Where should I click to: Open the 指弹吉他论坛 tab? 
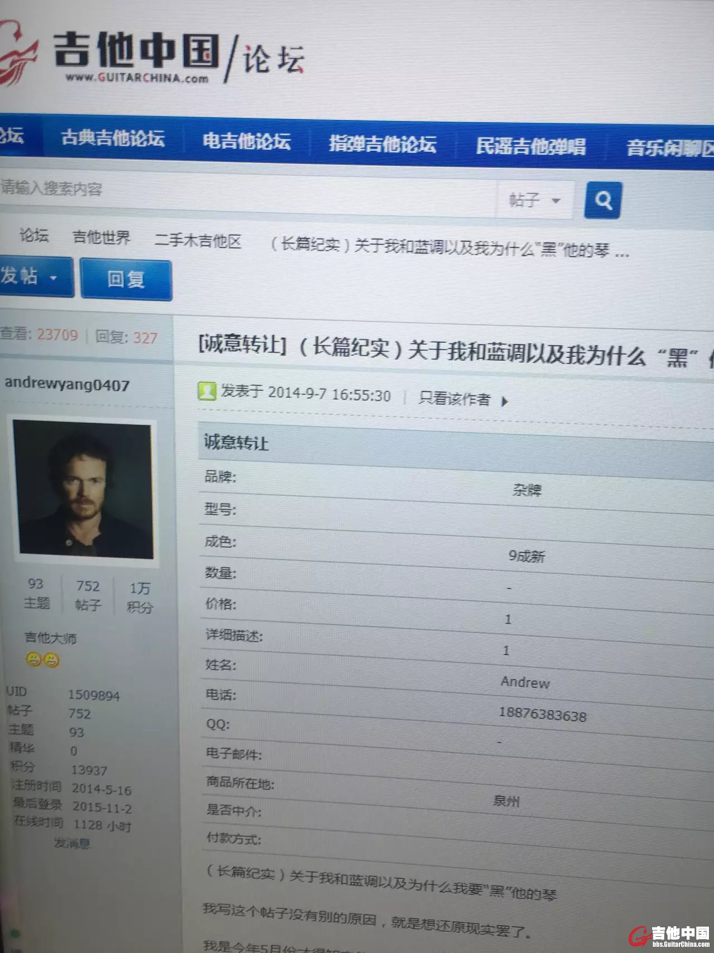pos(382,143)
